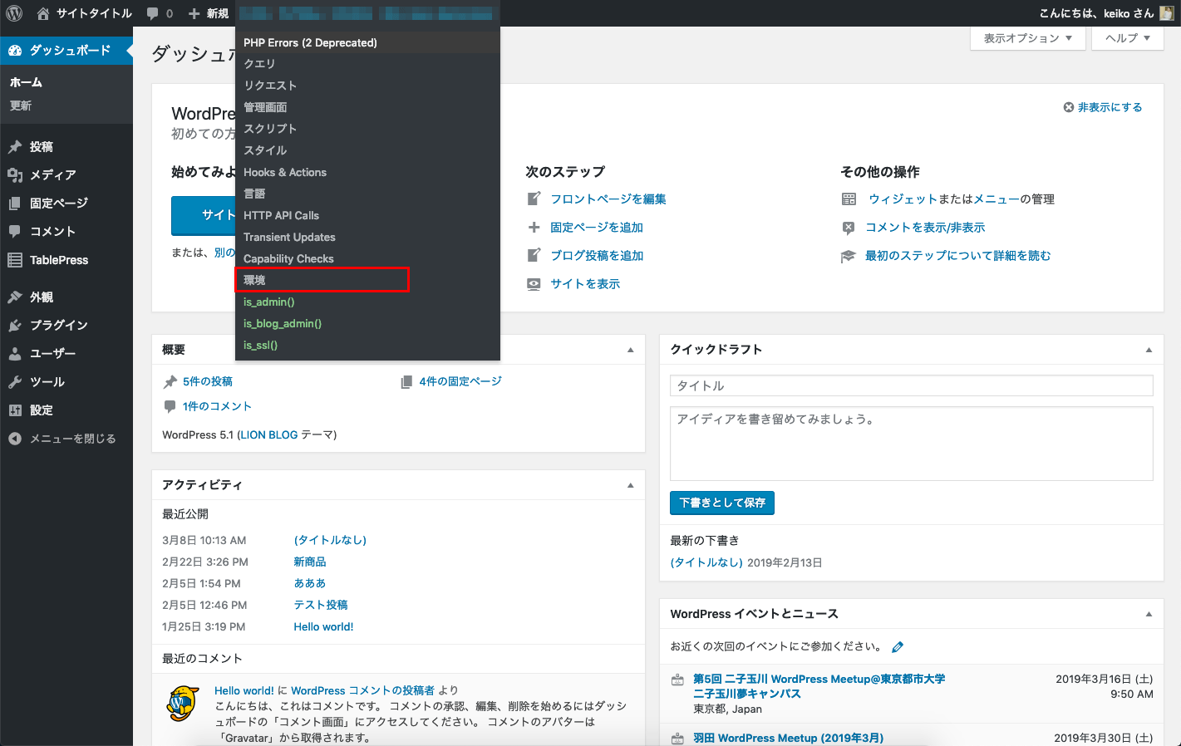Collapse the クイックドラフト panel arrow
This screenshot has width=1181, height=746.
1149,350
